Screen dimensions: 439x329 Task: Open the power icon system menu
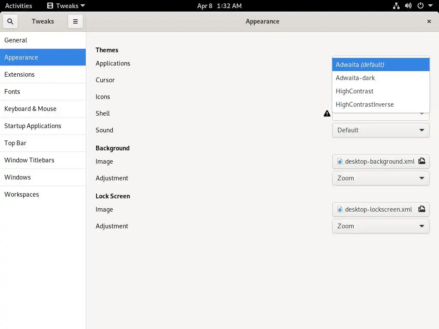pyautogui.click(x=421, y=6)
